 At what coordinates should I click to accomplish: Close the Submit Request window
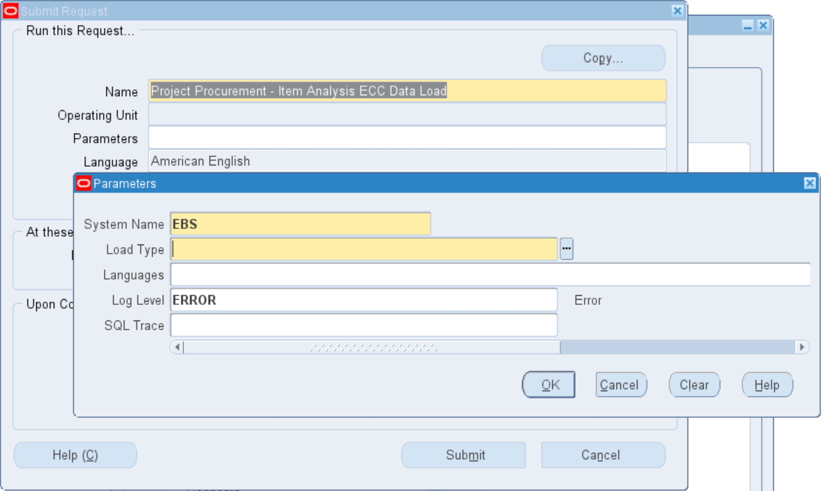pos(677,11)
